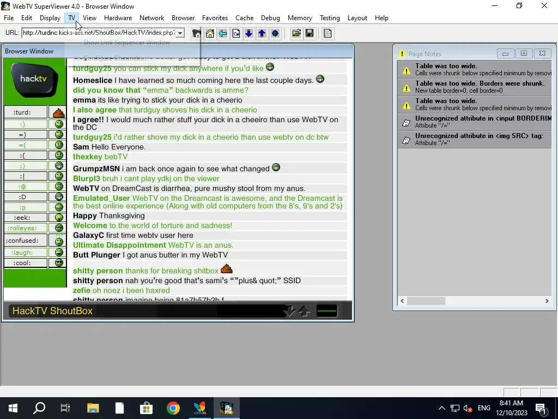The height and width of the screenshot is (419, 558).
Task: Minimize the Page Notes window
Action: [505, 53]
